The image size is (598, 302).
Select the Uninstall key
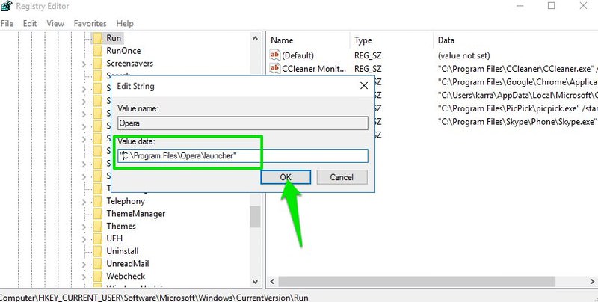coord(123,251)
